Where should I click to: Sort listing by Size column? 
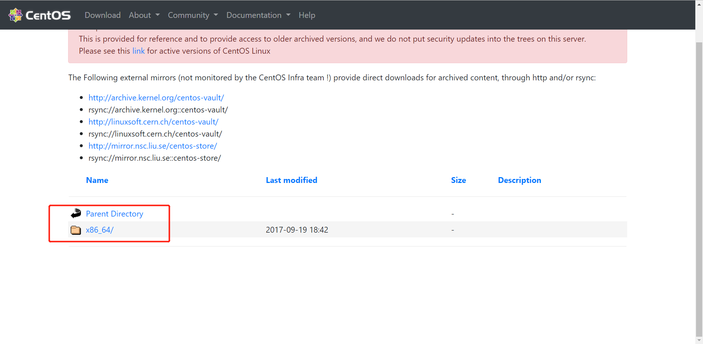click(x=458, y=180)
